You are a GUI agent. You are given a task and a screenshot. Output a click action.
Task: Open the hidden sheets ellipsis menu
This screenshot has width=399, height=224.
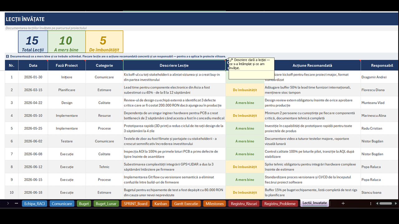[x=16, y=203]
